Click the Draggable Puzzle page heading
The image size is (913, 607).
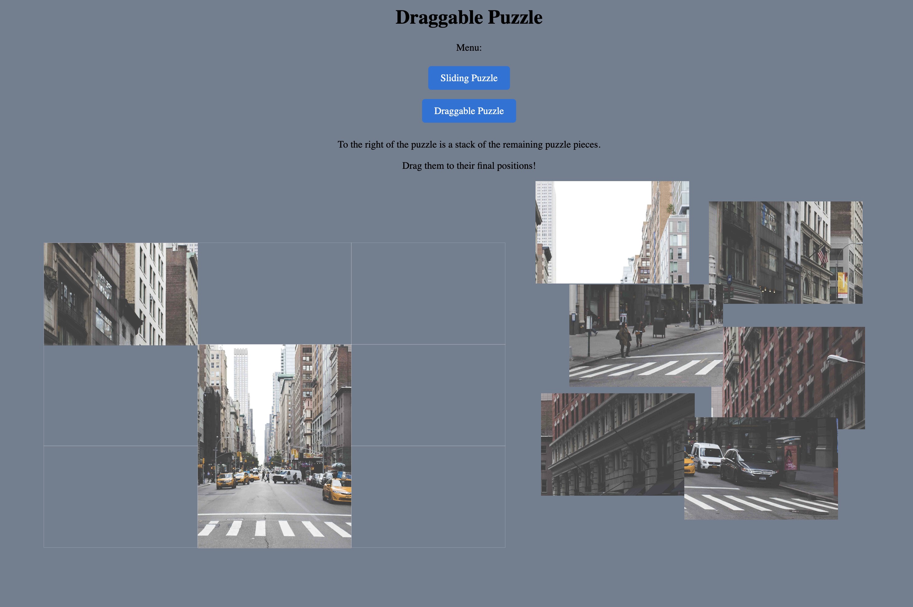point(469,18)
